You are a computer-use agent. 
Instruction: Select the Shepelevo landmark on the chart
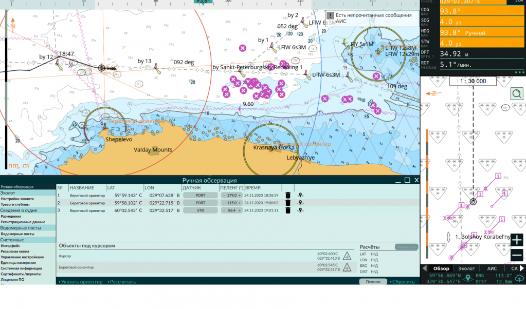(x=119, y=139)
